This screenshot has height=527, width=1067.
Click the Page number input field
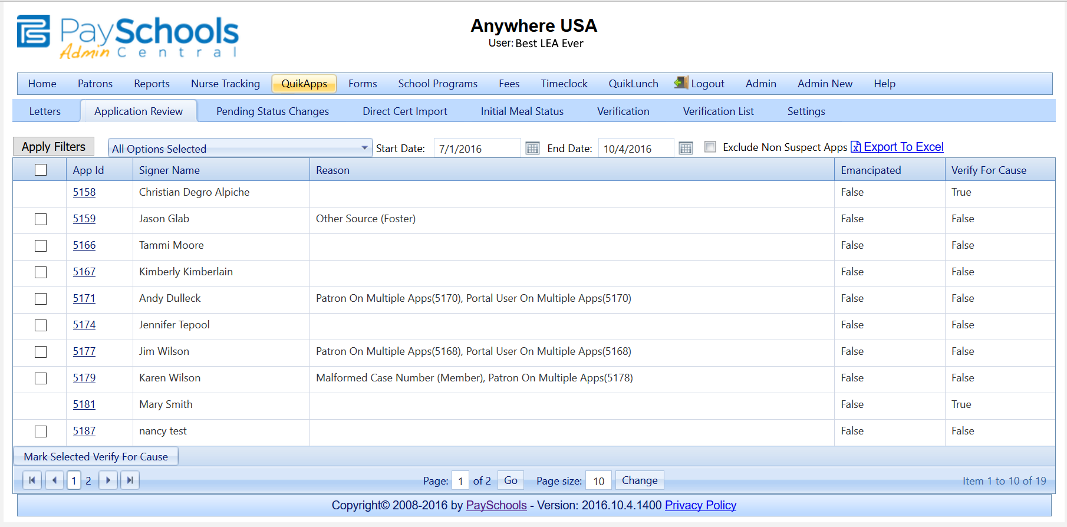460,481
